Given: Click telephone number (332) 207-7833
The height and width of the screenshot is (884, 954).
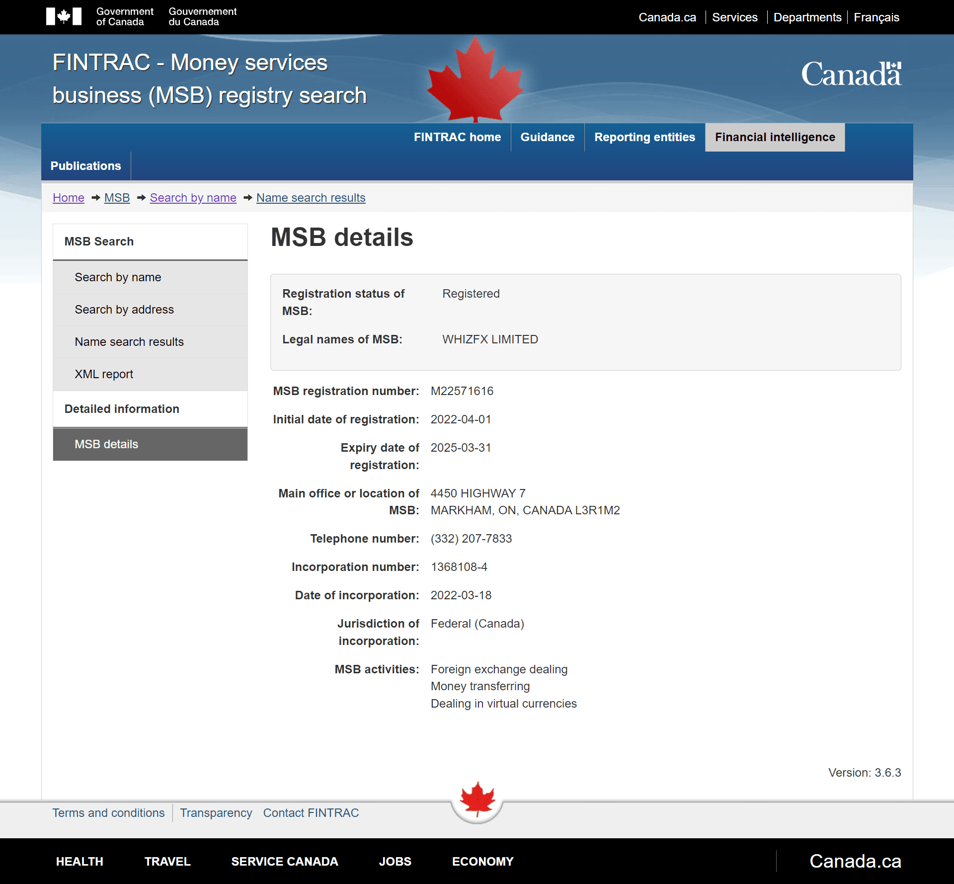Looking at the screenshot, I should [x=471, y=539].
